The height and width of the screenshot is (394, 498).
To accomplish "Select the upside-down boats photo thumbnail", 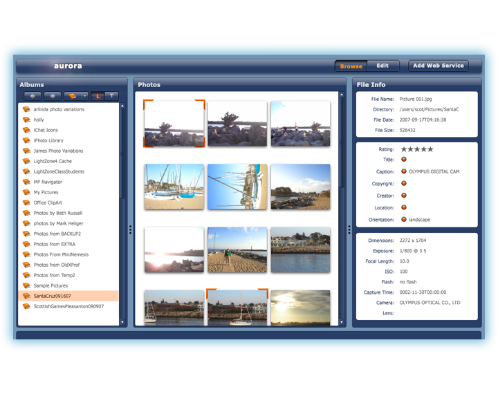I will point(237,187).
